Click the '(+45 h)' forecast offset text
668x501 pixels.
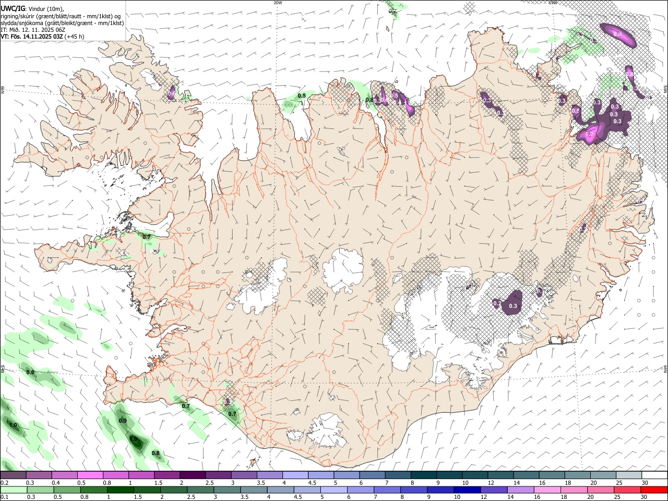click(75, 37)
